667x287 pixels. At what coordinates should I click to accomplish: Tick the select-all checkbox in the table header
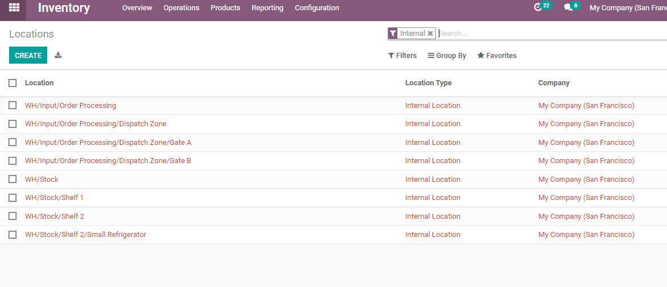(x=12, y=83)
